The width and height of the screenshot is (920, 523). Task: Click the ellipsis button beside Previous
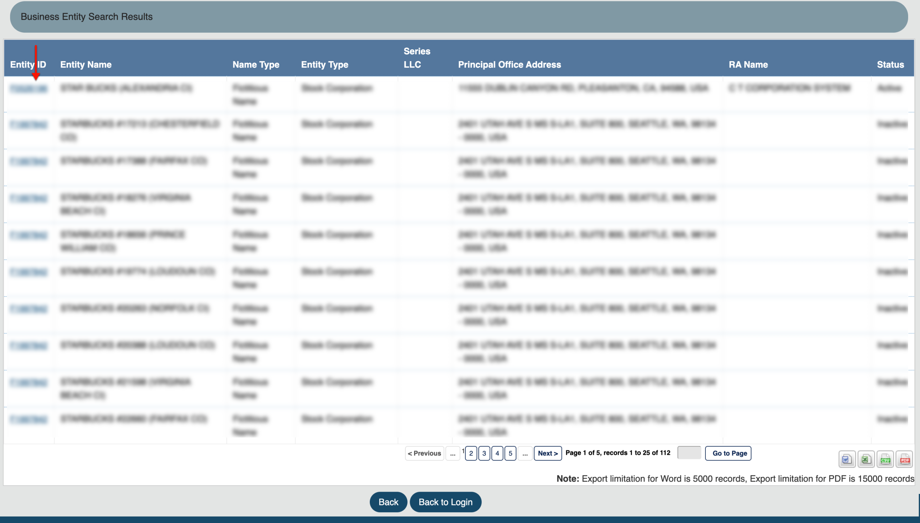(x=453, y=453)
